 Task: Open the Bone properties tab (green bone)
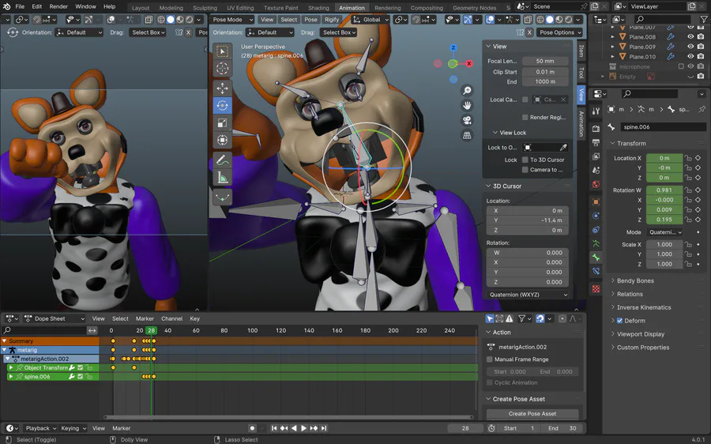596,257
